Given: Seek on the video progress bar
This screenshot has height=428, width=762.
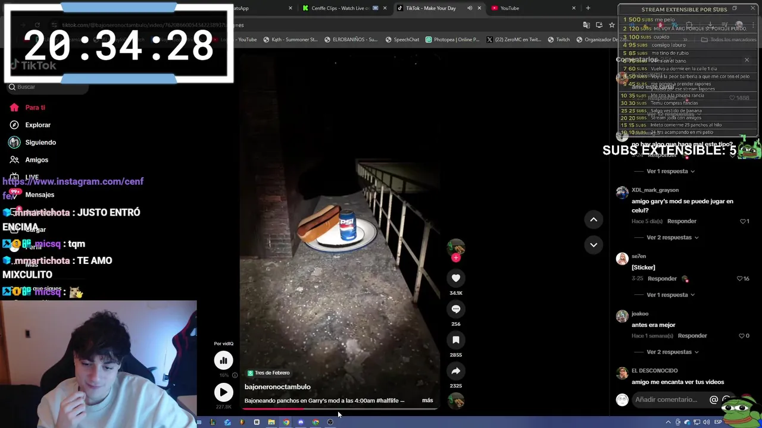Looking at the screenshot, I should point(339,408).
